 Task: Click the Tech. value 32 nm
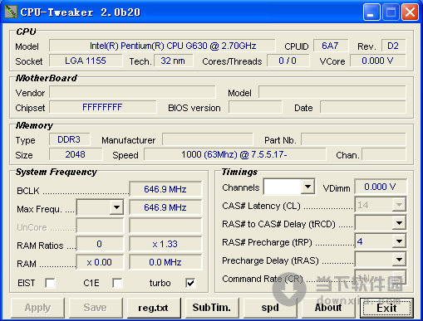pos(173,61)
